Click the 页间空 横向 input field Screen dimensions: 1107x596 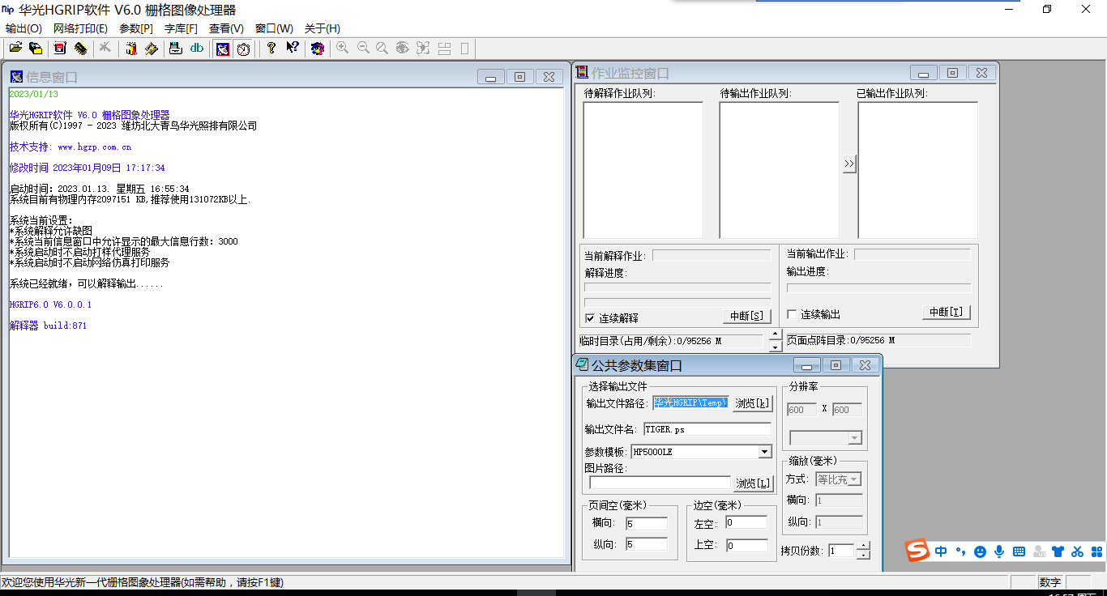(x=647, y=524)
